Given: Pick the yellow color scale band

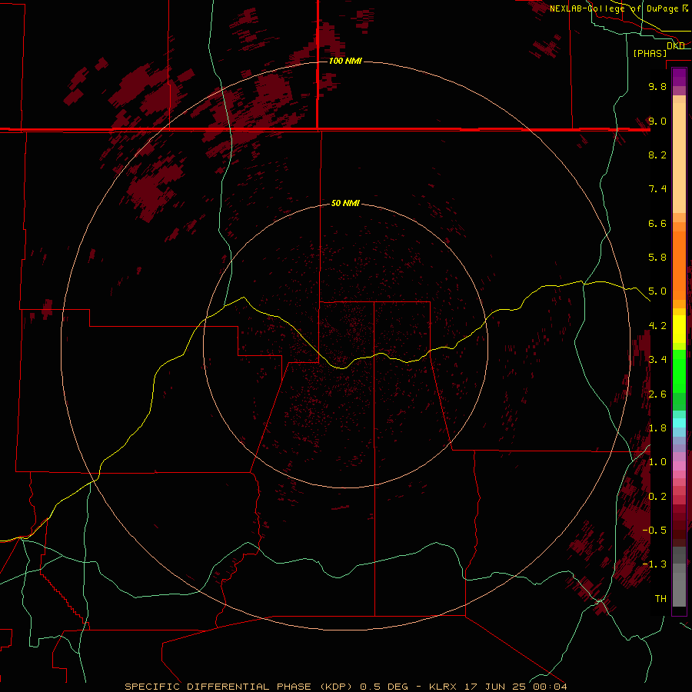Looking at the screenshot, I should tap(679, 329).
